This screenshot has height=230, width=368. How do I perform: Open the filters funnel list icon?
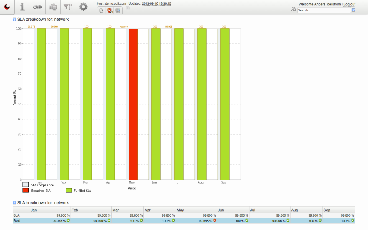coord(68,7)
